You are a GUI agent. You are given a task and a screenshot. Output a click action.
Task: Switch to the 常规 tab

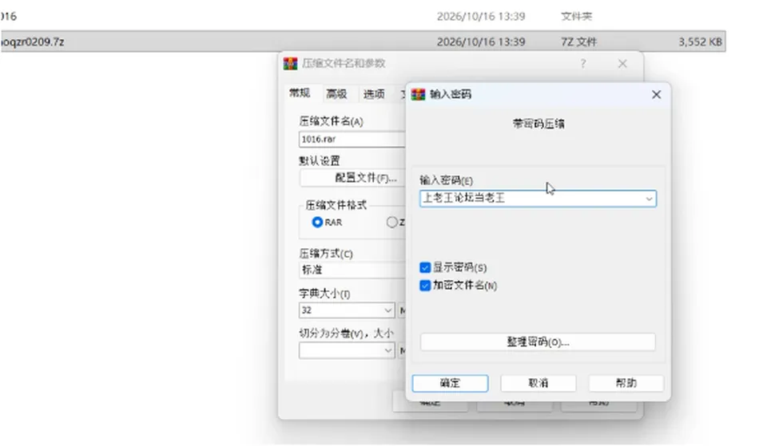click(x=300, y=93)
